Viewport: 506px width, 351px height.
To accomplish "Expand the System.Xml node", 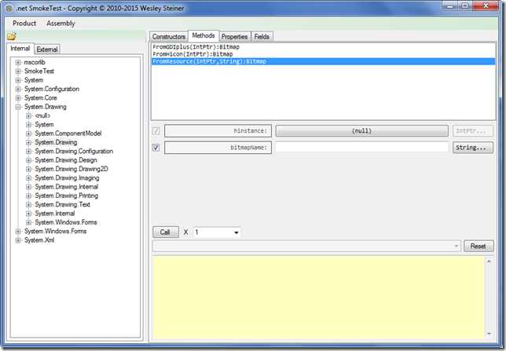I will pos(18,240).
